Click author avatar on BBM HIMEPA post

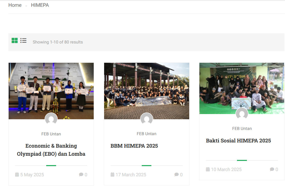coord(147,119)
